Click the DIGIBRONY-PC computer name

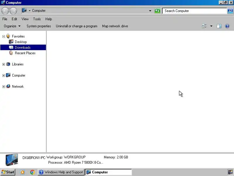(x=34, y=158)
